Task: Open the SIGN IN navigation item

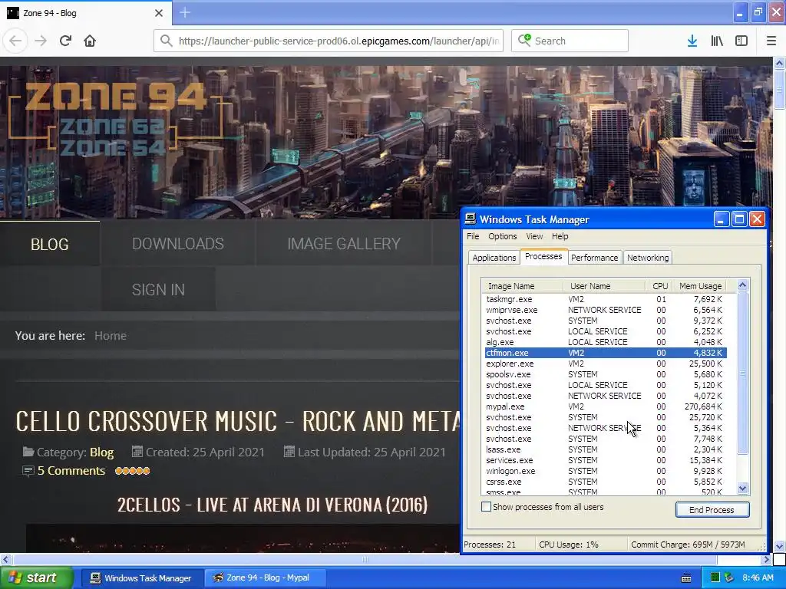Action: tap(158, 289)
